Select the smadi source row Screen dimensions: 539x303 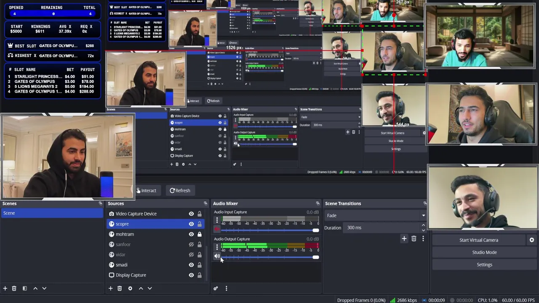(155, 265)
